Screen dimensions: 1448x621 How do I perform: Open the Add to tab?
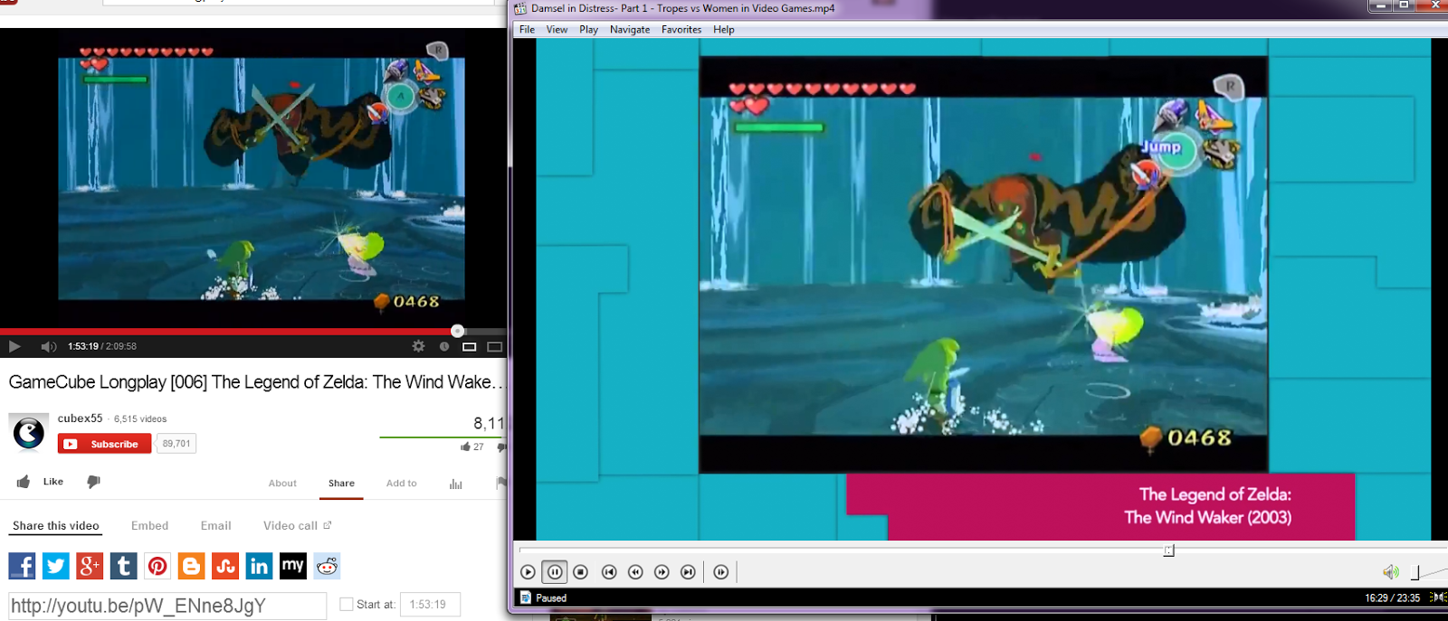[x=401, y=484]
